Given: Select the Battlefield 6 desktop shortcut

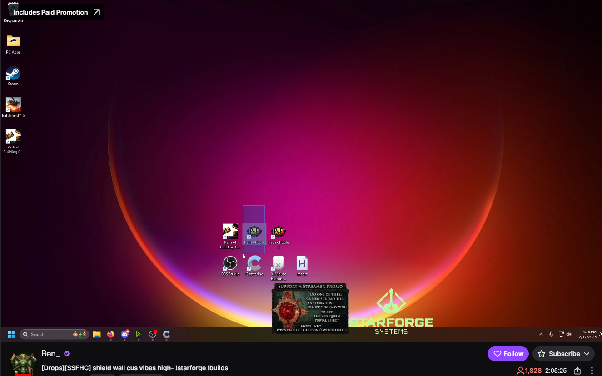Looking at the screenshot, I should point(13,107).
